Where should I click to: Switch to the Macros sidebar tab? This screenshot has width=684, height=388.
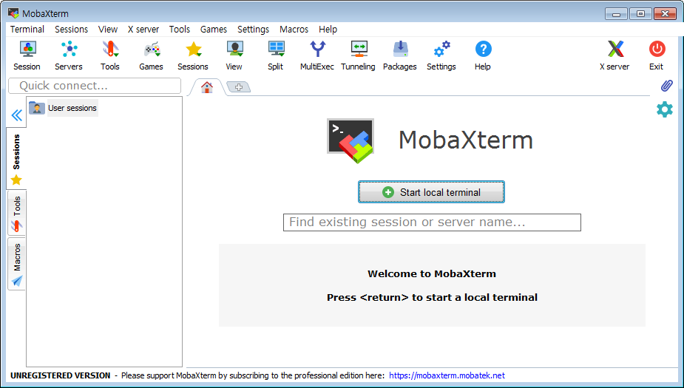[x=16, y=264]
